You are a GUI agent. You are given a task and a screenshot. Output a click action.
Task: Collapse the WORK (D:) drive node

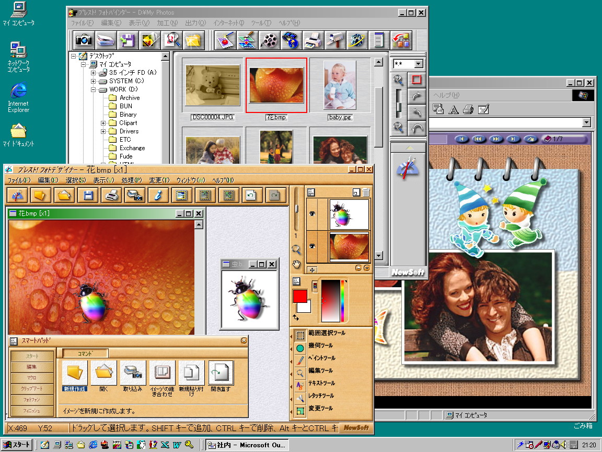tap(94, 89)
